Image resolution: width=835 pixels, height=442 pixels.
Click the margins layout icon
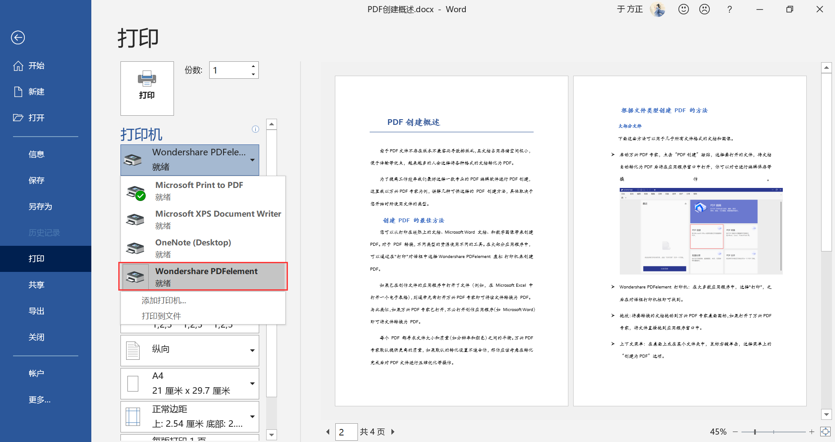click(133, 417)
